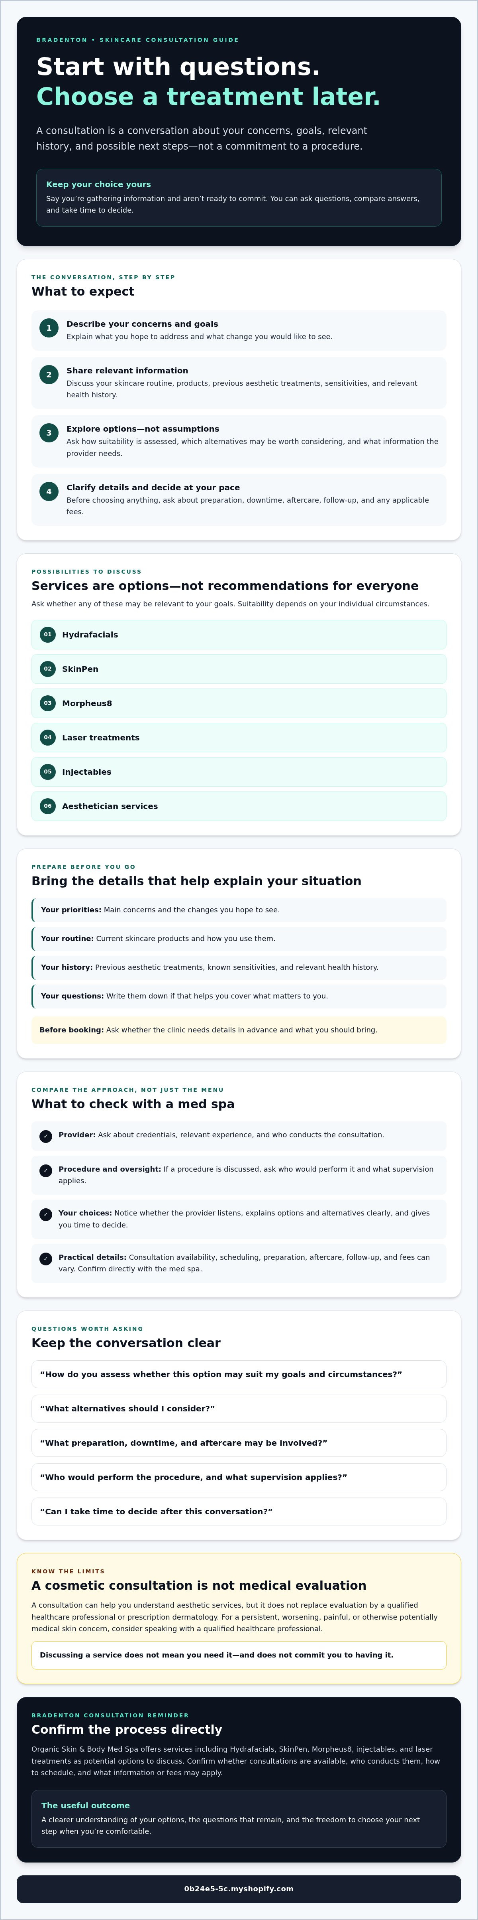Click the checkmark icon beside Provider
478x1920 pixels.
click(46, 1136)
